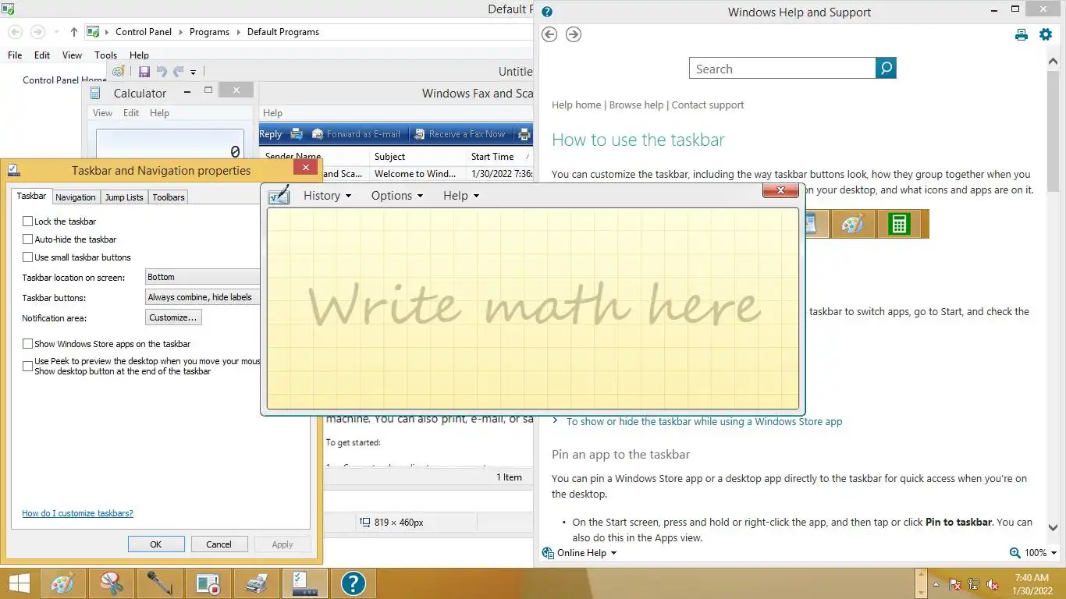Check Use small taskbar buttons

(28, 257)
